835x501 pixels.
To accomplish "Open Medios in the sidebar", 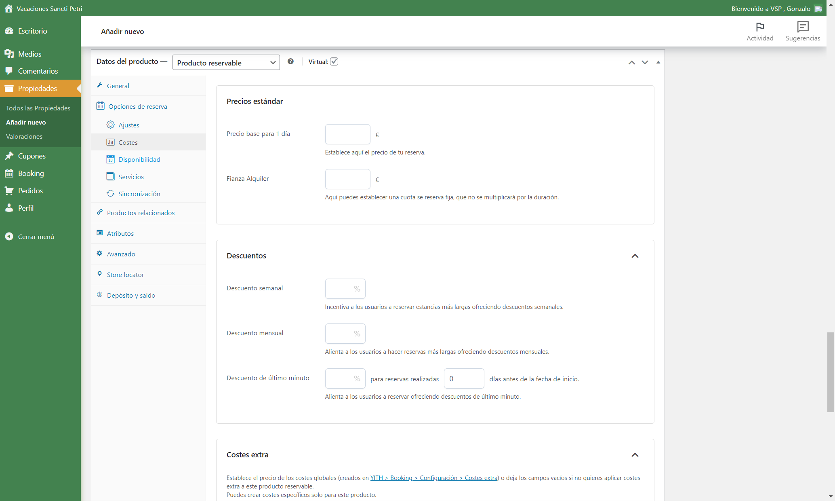I will (29, 54).
